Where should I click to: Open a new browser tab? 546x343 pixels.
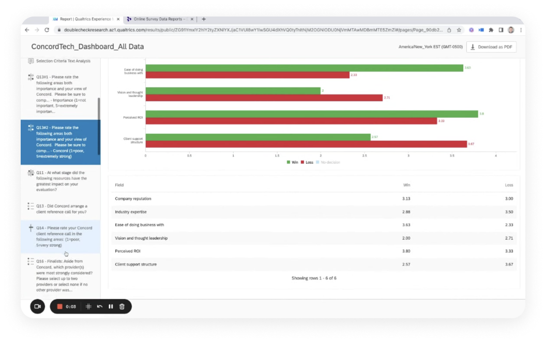pos(204,19)
